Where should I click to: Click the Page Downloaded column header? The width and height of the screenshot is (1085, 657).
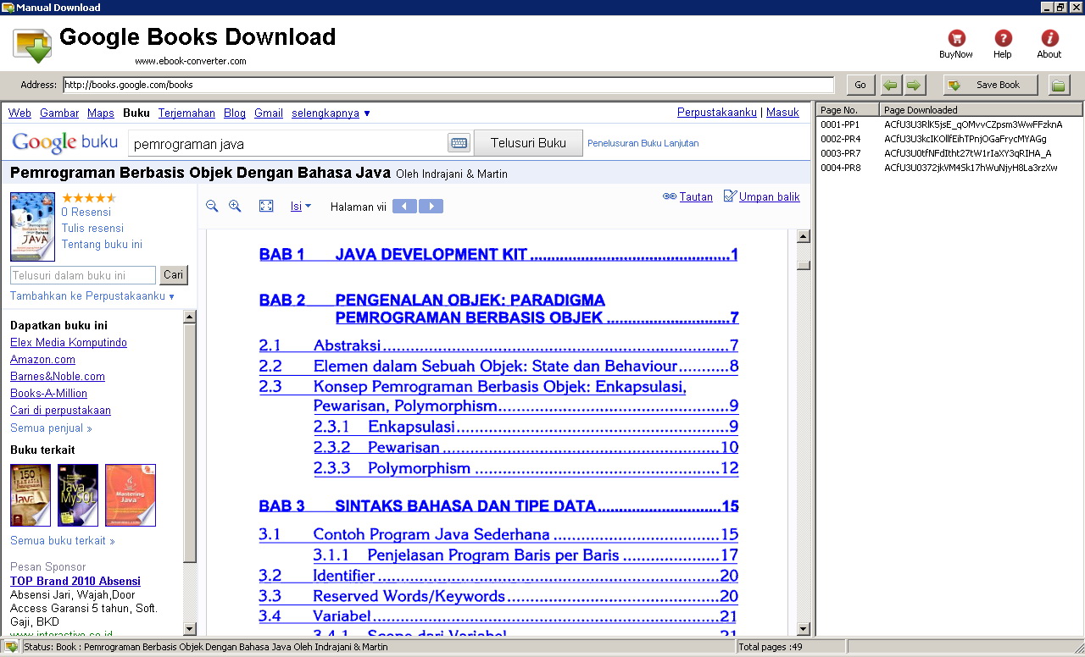tap(981, 109)
